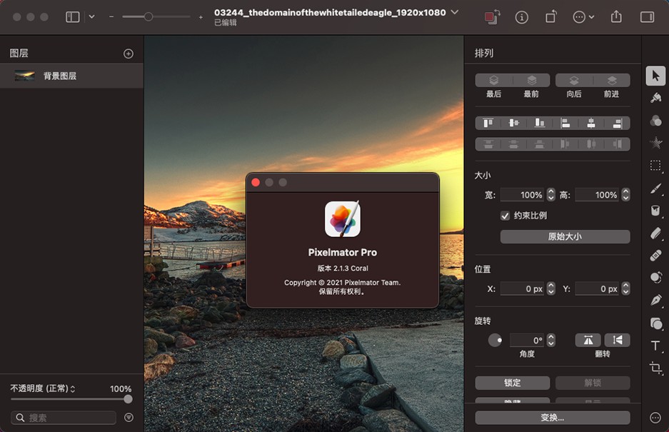Open the sidebar view options chevron
The height and width of the screenshot is (432, 669).
pos(91,17)
